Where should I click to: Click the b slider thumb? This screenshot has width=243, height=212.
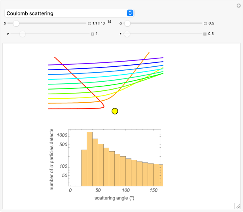[16, 24]
